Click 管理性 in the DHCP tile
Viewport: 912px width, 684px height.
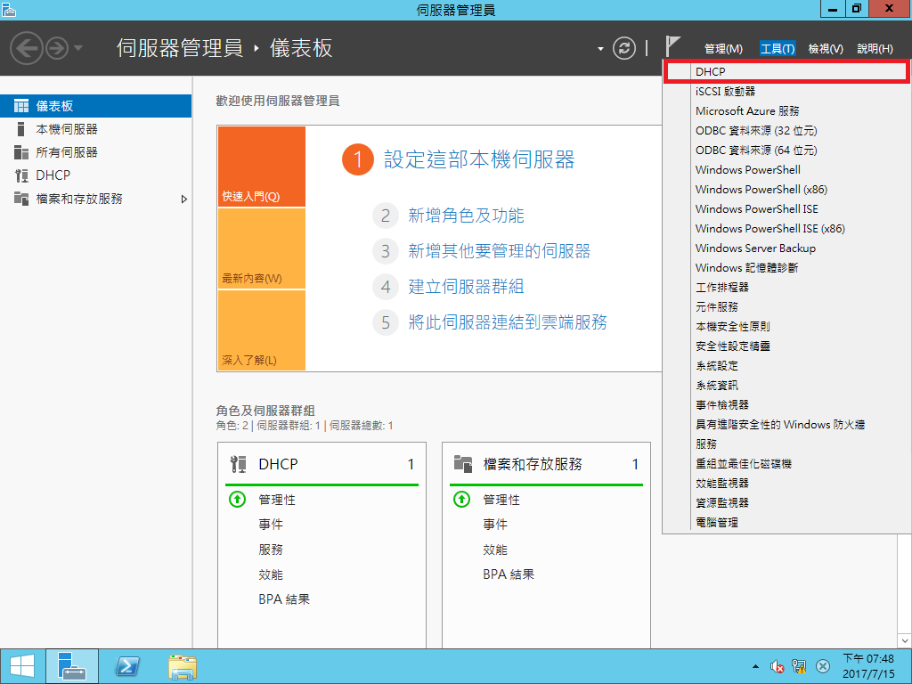tap(277, 500)
